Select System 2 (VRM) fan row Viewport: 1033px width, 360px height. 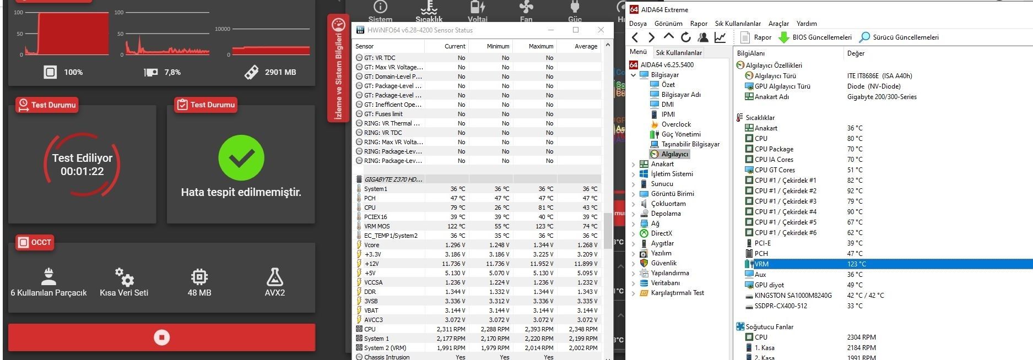(x=477, y=348)
